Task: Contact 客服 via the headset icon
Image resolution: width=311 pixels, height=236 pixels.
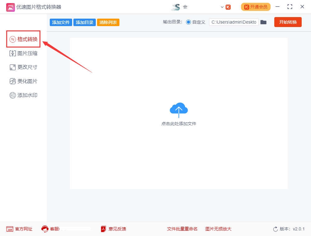Action: [x=45, y=229]
